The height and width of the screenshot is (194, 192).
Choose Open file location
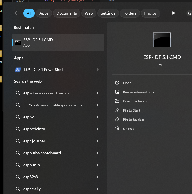(x=137, y=101)
